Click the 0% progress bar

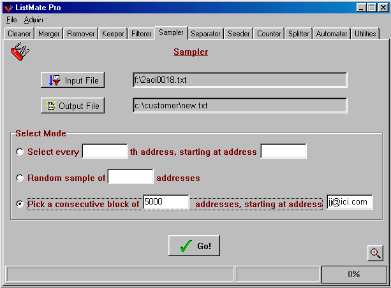353,274
